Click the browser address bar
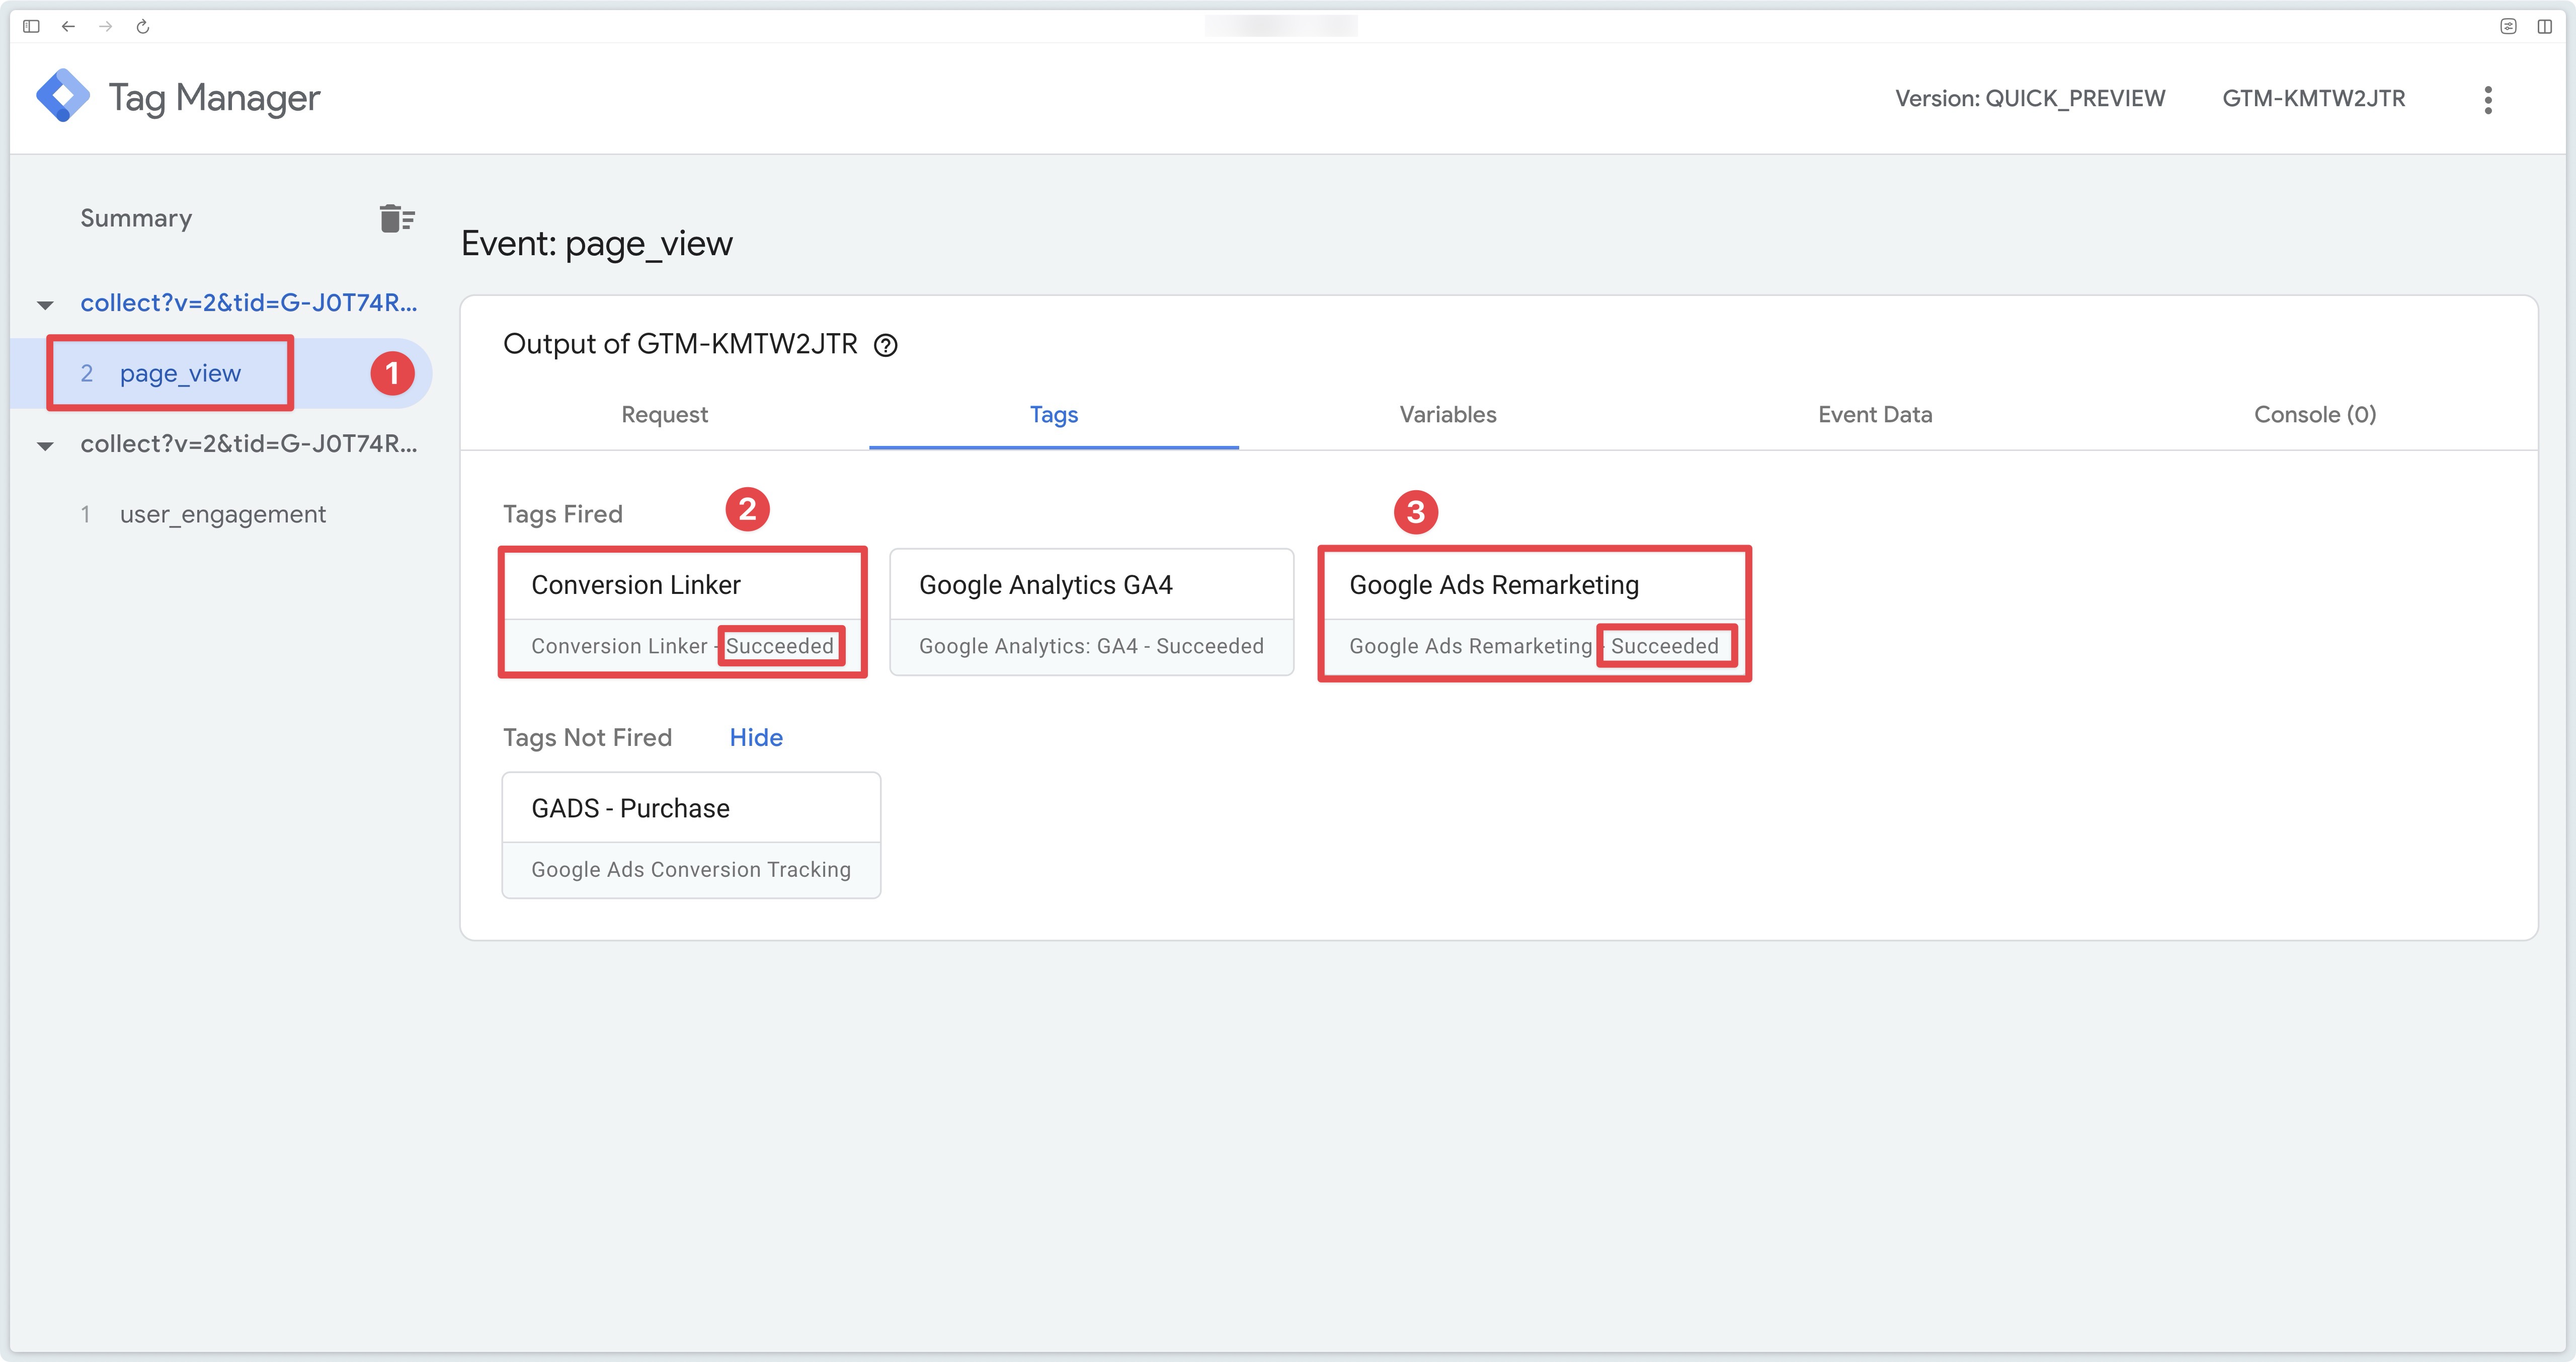This screenshot has width=2576, height=1362. (x=1281, y=26)
